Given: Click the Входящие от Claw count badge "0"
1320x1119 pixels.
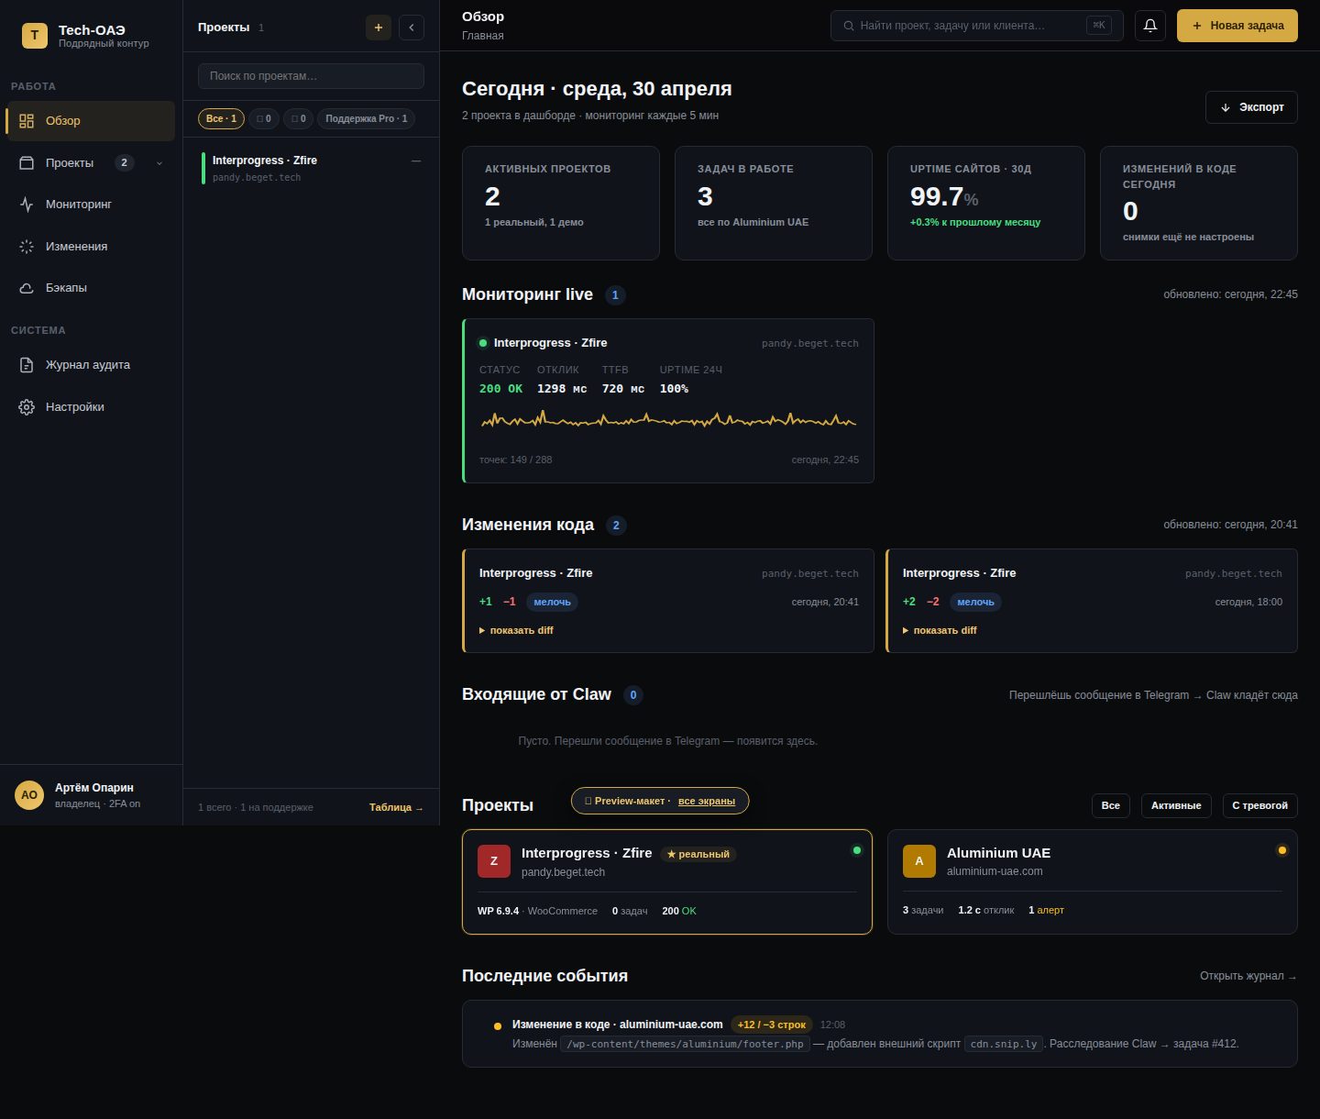Looking at the screenshot, I should tap(633, 695).
